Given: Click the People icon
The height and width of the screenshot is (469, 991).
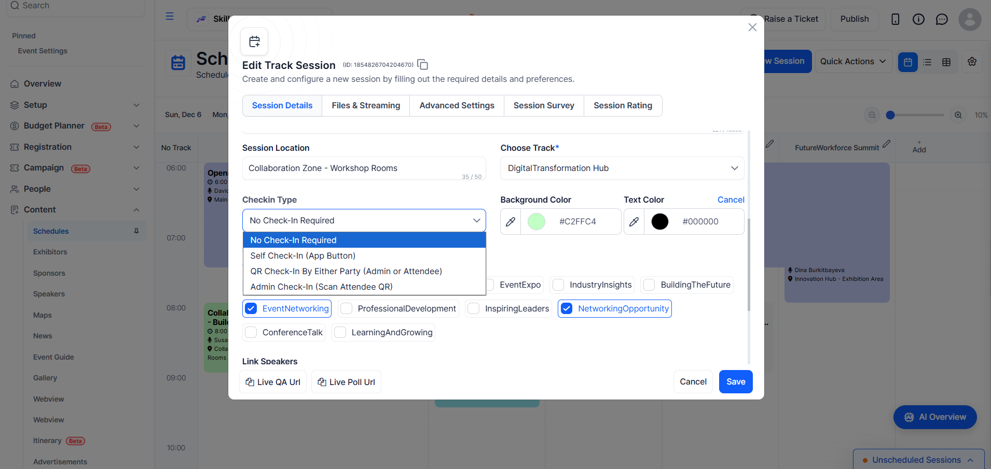Looking at the screenshot, I should click(15, 189).
